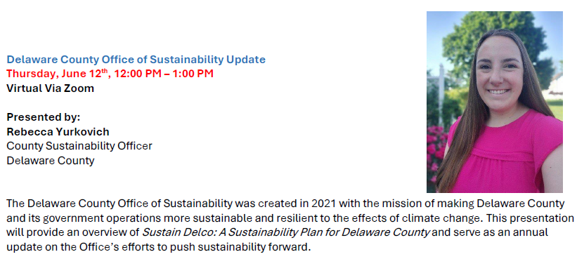Click the Virtual Via Zoom text

pyautogui.click(x=51, y=88)
